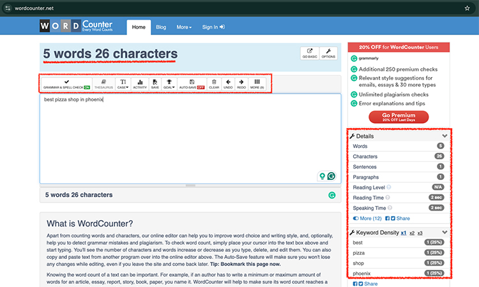
Task: Open the More menu in navigation bar
Action: [x=184, y=27]
